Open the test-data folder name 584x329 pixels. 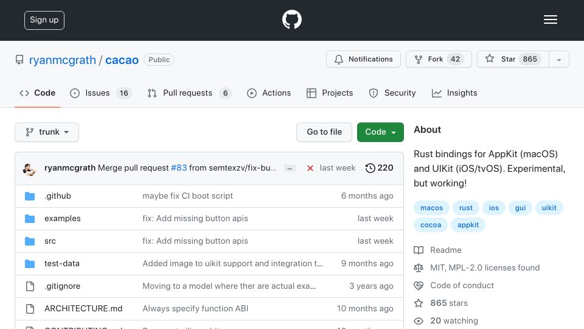click(62, 264)
